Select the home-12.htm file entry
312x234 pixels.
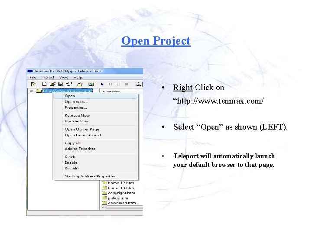pos(121,183)
